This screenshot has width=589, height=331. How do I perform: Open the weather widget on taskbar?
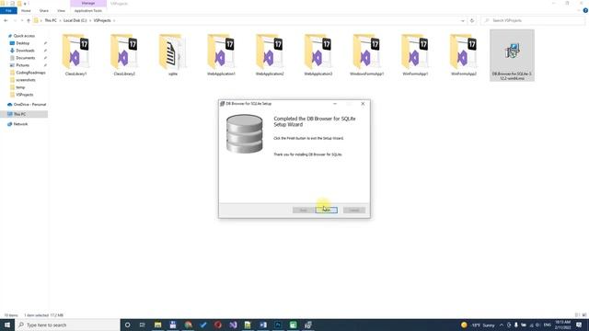478,325
